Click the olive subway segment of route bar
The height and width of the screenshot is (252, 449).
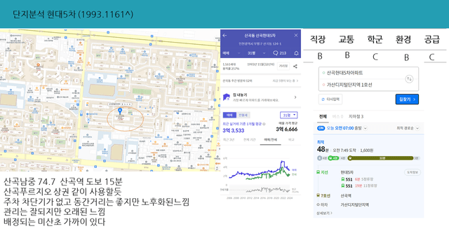tap(381, 158)
